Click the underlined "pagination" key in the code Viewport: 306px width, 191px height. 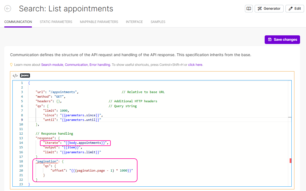46,162
